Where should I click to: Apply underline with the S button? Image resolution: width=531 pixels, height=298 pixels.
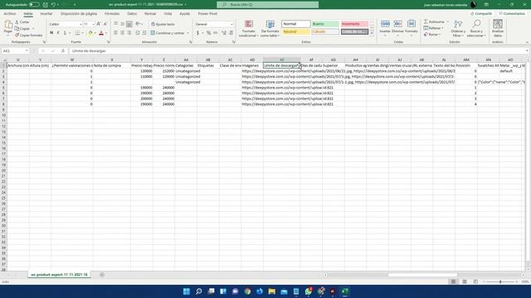point(65,33)
